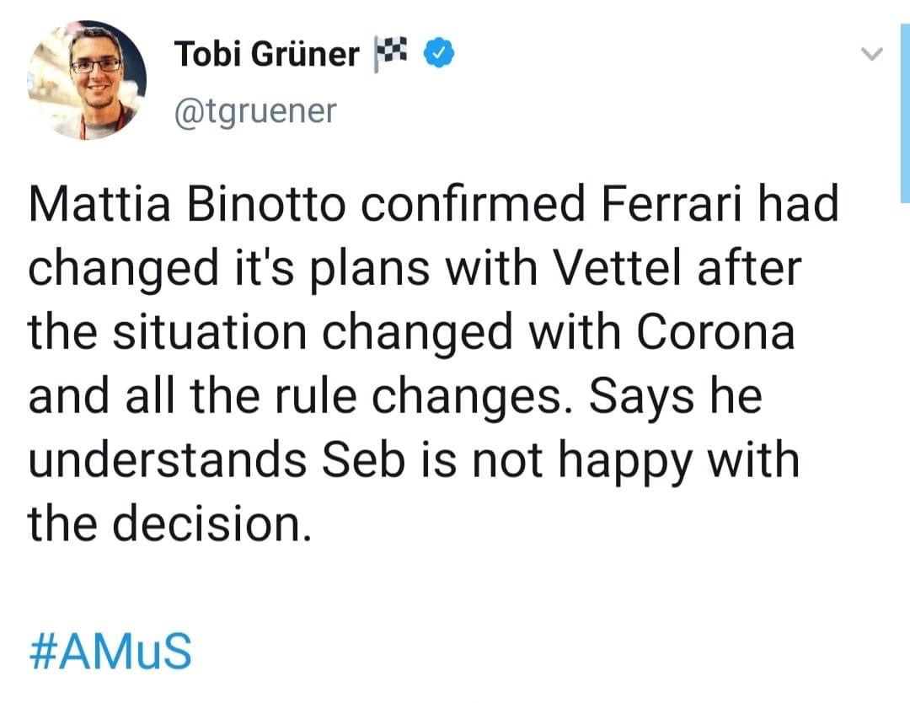Expand the tweet options chevron
Viewport: 910px width, 703px height.
click(x=871, y=54)
